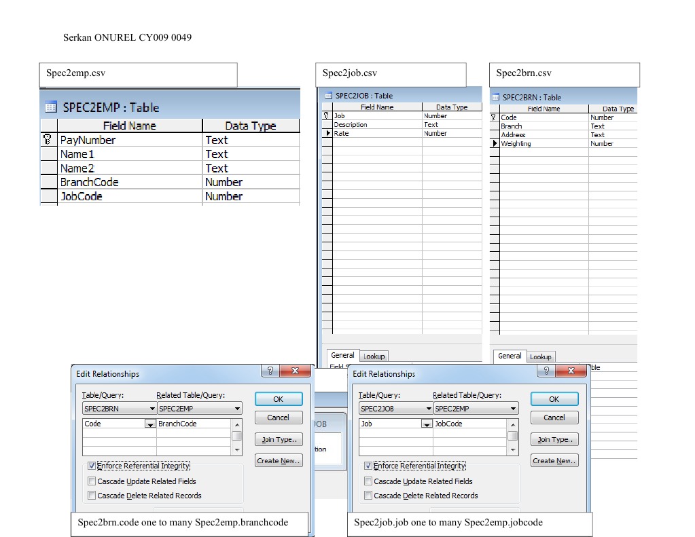695x537 pixels.
Task: Click the SPEC2EMP table window icon
Action: click(51, 107)
